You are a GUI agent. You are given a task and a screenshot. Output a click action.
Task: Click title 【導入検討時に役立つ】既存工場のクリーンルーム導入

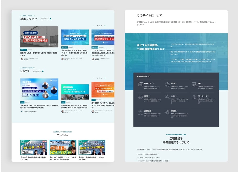click(x=74, y=53)
